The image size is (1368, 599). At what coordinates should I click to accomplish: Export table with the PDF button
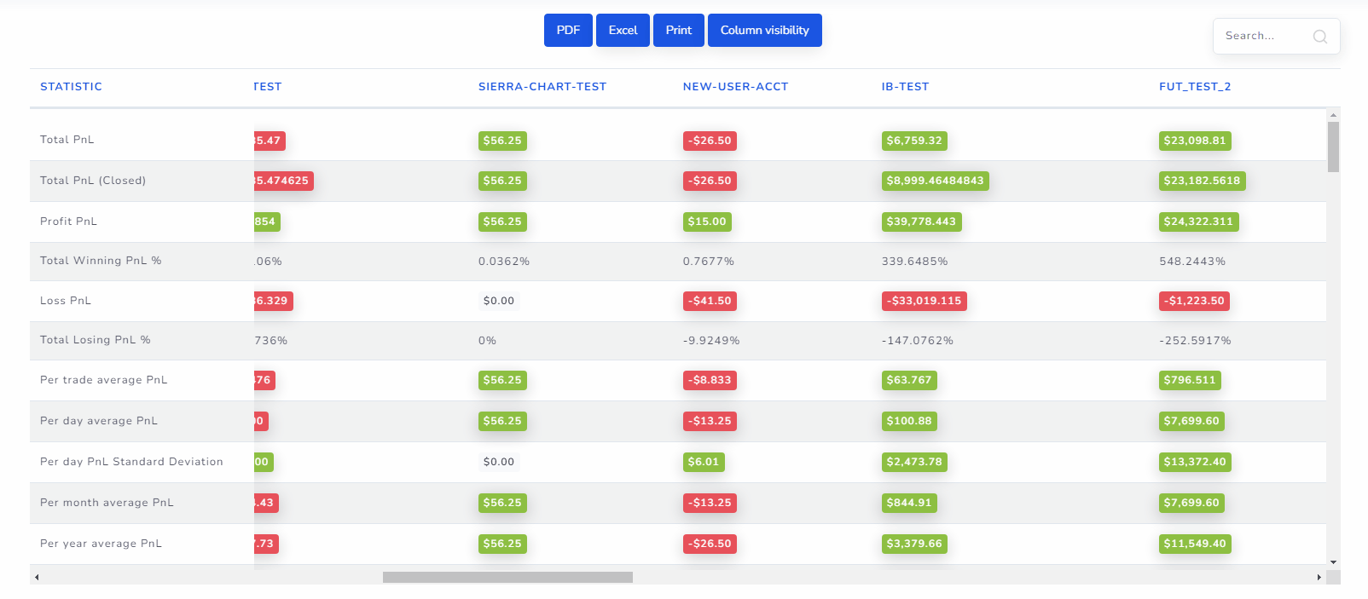pos(568,31)
